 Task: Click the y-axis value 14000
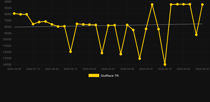pyautogui.click(x=7, y=65)
